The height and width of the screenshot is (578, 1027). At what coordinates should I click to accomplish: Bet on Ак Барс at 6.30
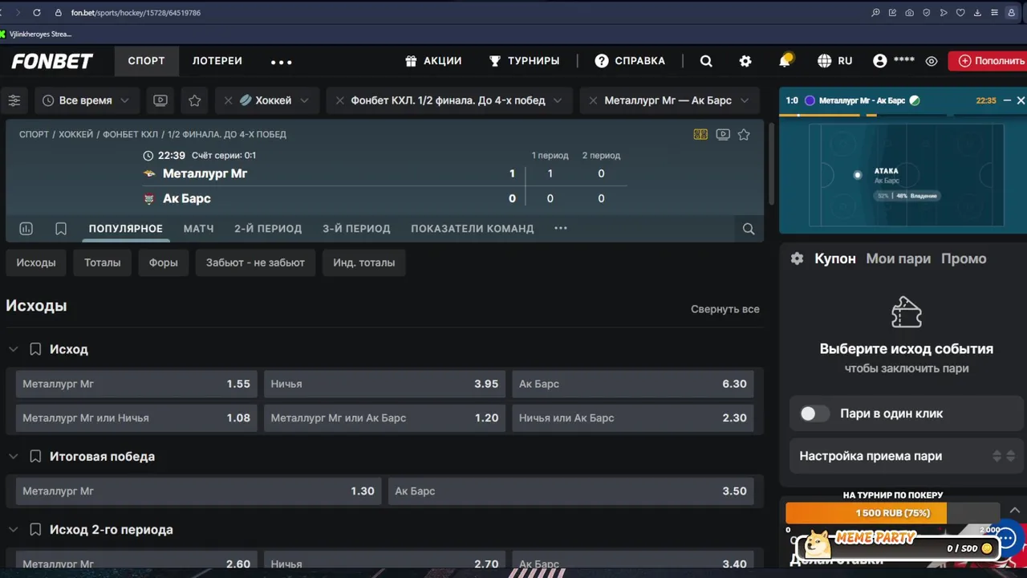pos(633,384)
